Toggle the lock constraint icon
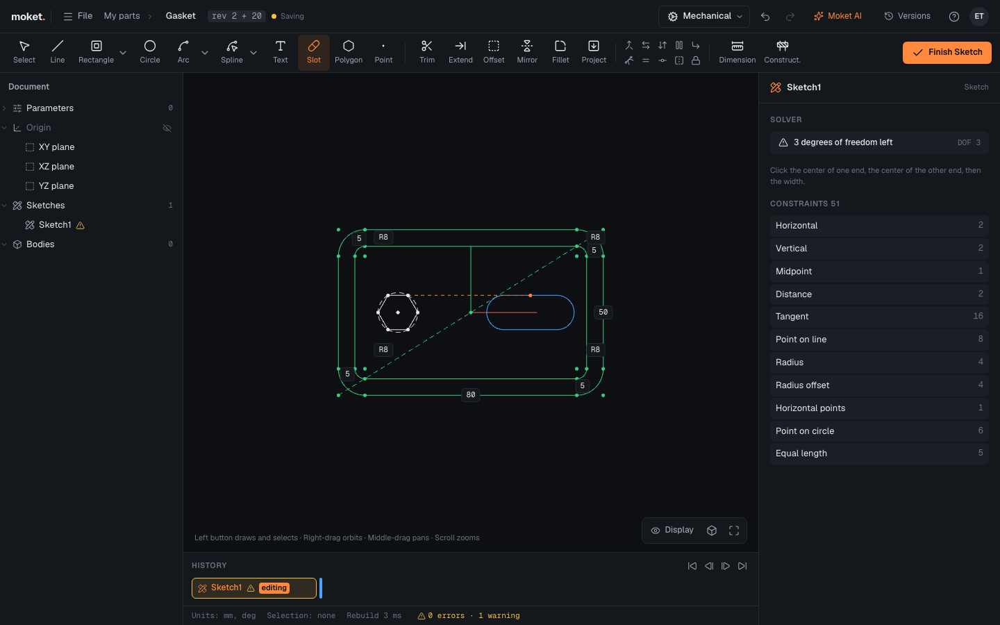1000x625 pixels. pos(696,60)
